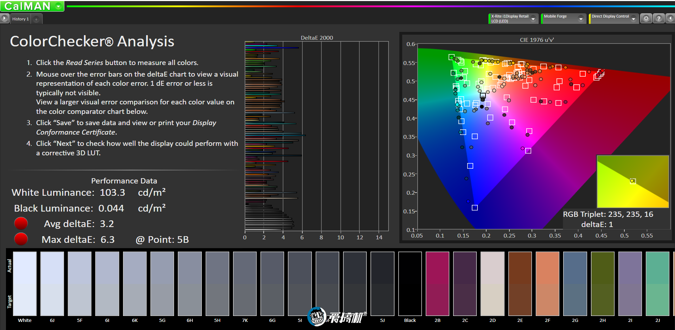Select the White color swatch
This screenshot has height=330, width=675.
point(25,283)
